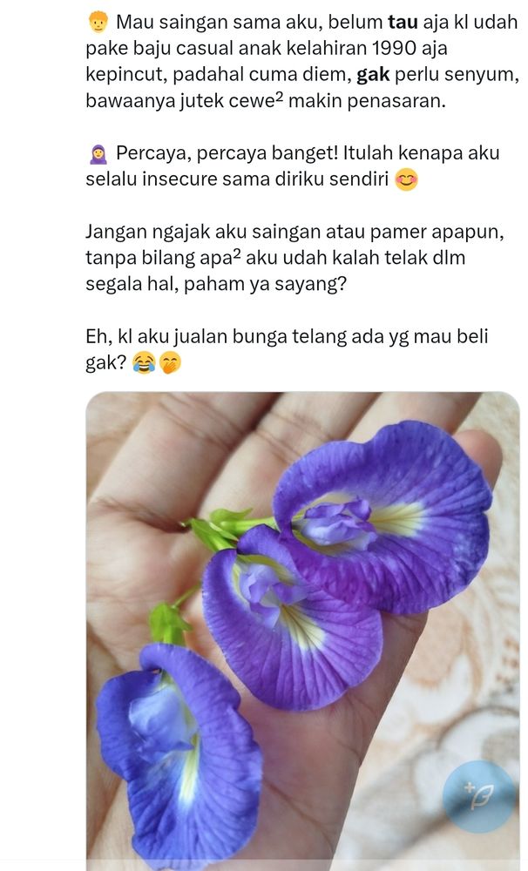Click the sentence 'Eh, kl aku jualan bunga telang'
528x871 pixels.
(x=233, y=336)
